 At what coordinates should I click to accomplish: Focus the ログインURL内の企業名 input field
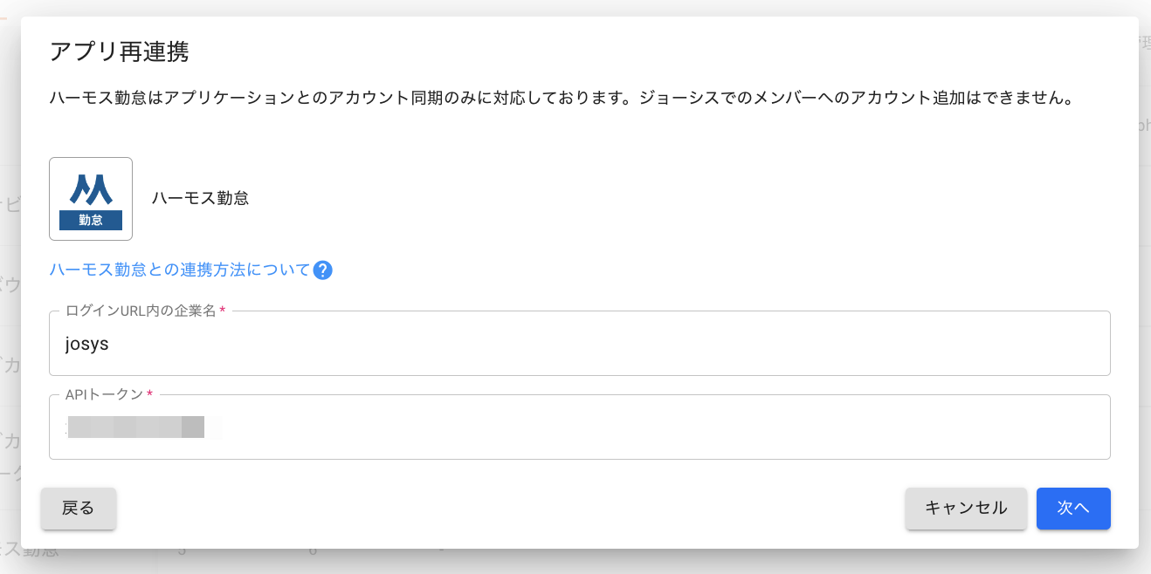579,344
